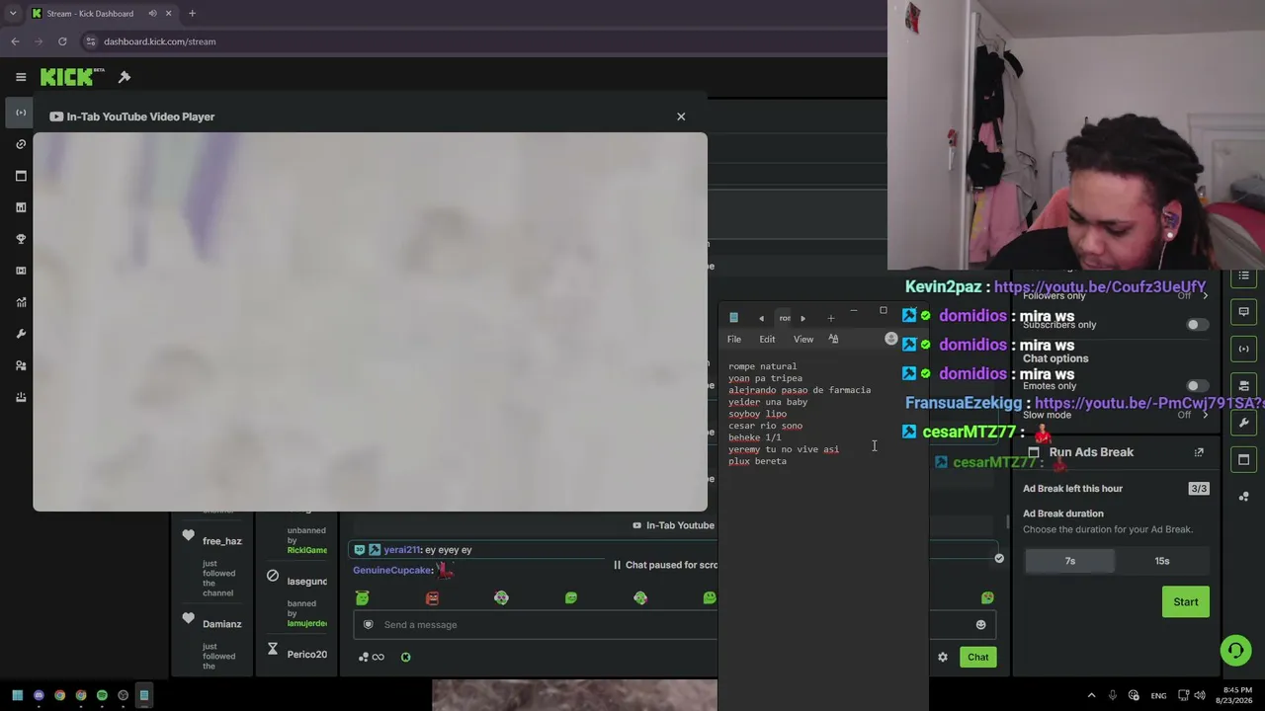Open FransuaEzekigg's YouTube link in chat overlay
Viewport: 1265px width, 711px height.
(1149, 403)
